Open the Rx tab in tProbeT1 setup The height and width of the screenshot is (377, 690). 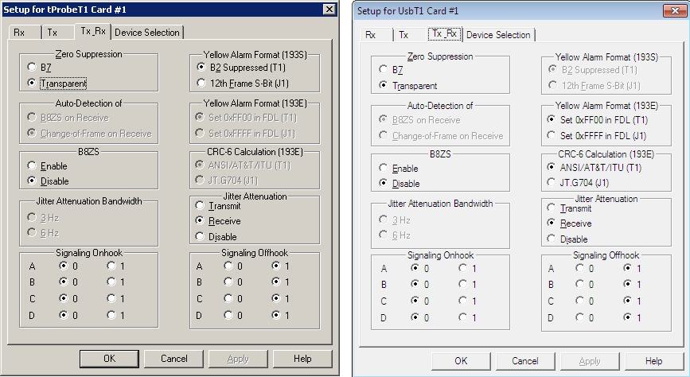point(25,33)
